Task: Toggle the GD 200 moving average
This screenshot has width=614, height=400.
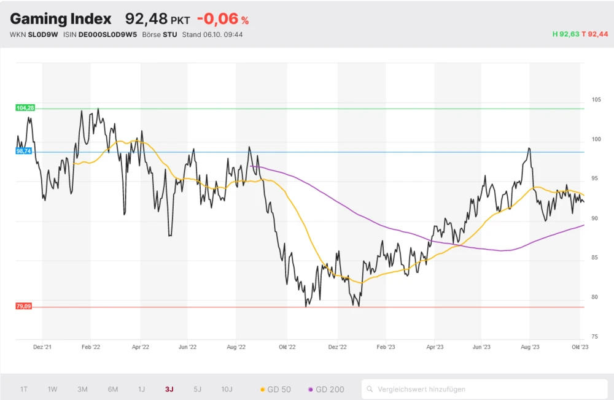Action: click(326, 389)
